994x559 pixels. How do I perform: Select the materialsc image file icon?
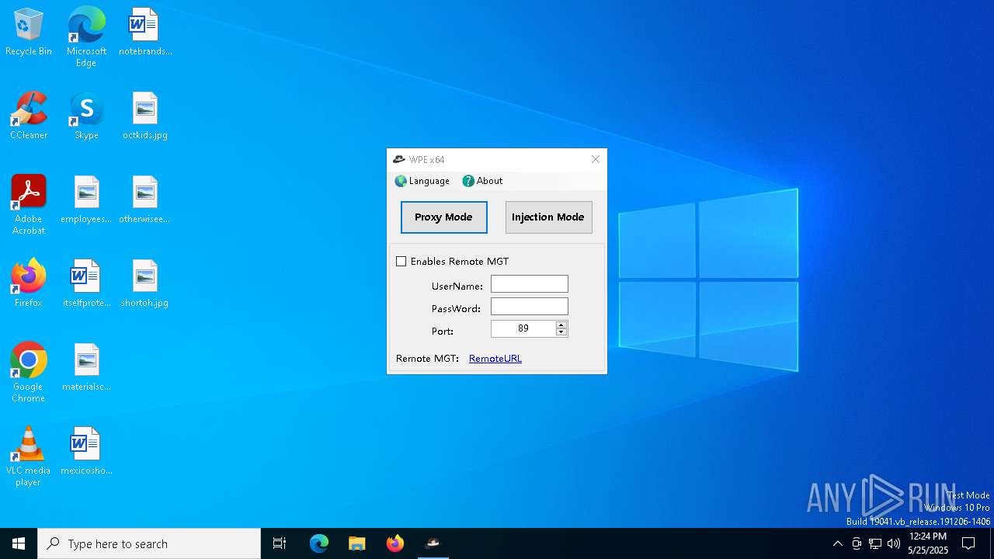[x=86, y=367]
